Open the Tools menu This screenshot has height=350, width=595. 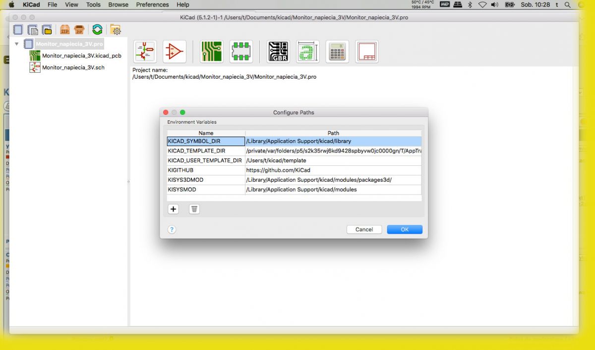pos(93,4)
